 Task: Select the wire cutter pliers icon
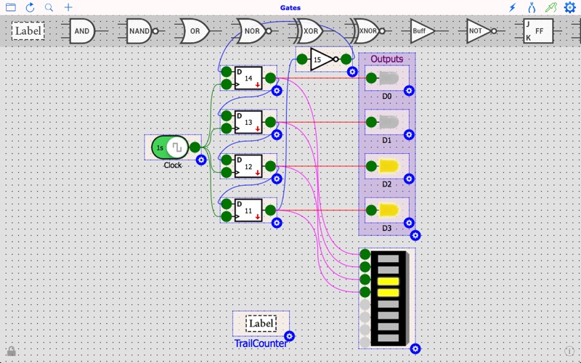click(x=532, y=7)
